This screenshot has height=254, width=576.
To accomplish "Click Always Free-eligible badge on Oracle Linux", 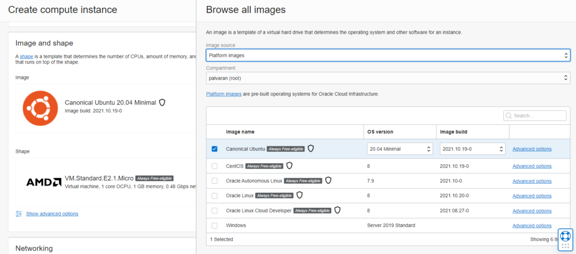I will (274, 196).
